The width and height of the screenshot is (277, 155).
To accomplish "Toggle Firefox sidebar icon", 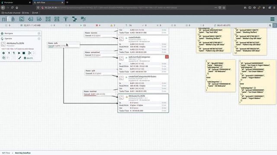I will [250, 8].
